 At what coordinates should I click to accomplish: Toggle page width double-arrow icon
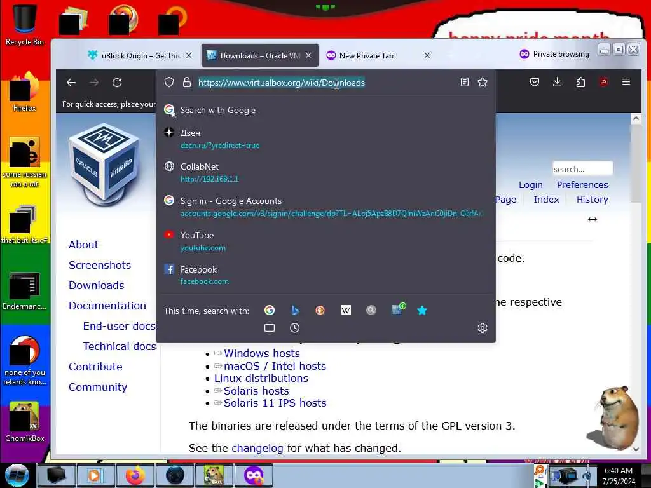tap(592, 219)
